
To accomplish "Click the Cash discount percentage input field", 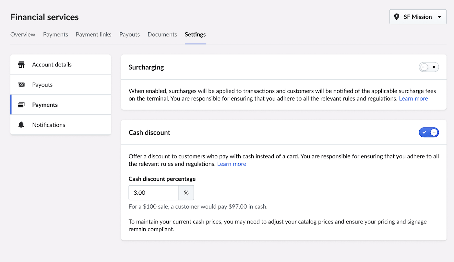I will tap(154, 193).
